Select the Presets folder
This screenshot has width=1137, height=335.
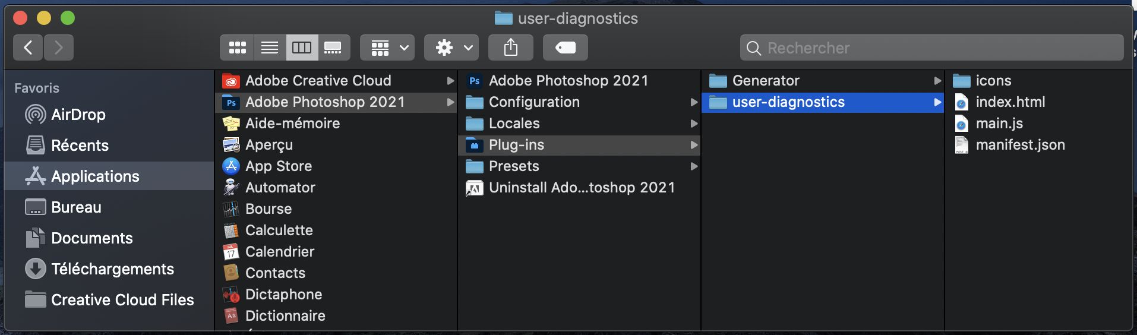[x=514, y=166]
